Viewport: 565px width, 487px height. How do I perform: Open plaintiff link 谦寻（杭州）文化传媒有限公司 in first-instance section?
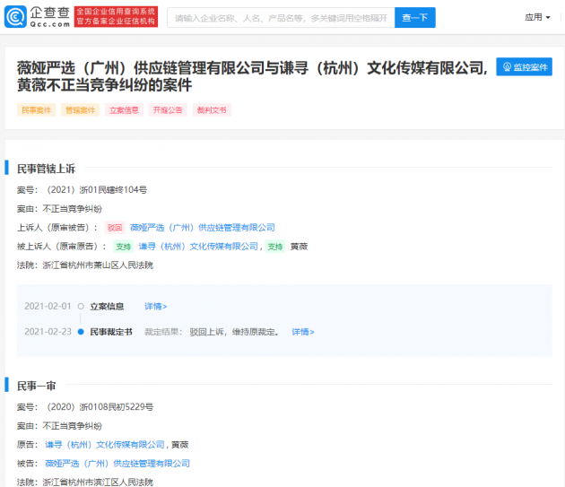click(105, 445)
